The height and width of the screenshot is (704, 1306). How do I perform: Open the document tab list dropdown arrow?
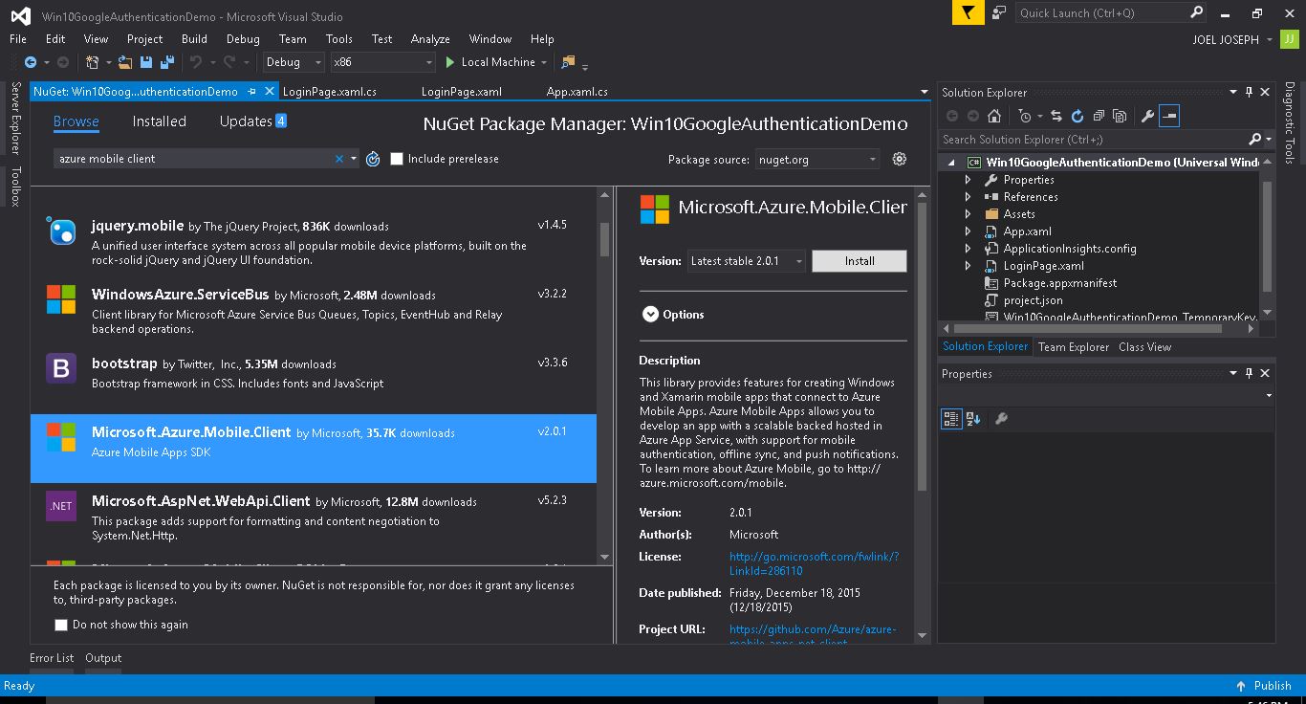(924, 92)
